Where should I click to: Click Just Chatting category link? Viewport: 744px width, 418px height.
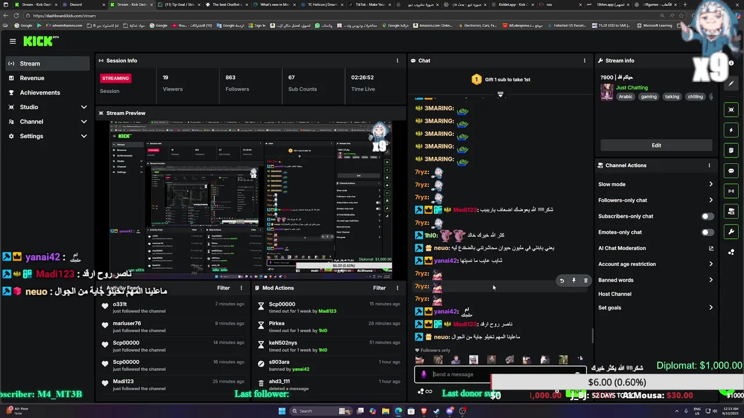(632, 88)
